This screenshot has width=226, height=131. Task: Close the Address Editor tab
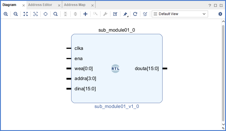tap(59, 5)
